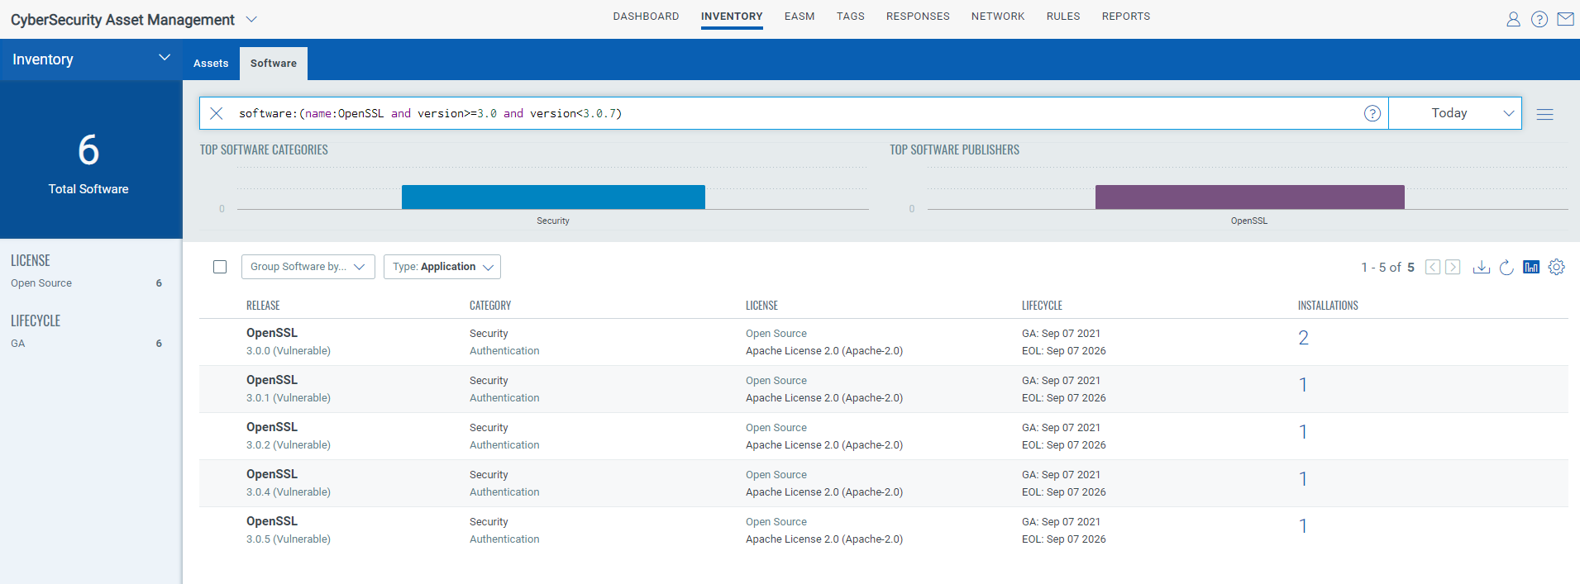
Task: Sort by the INSTALLATIONS column header
Action: [1328, 306]
